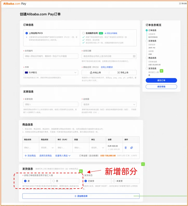
Task: Focus the 单价 input in product row
Action: tap(64, 148)
